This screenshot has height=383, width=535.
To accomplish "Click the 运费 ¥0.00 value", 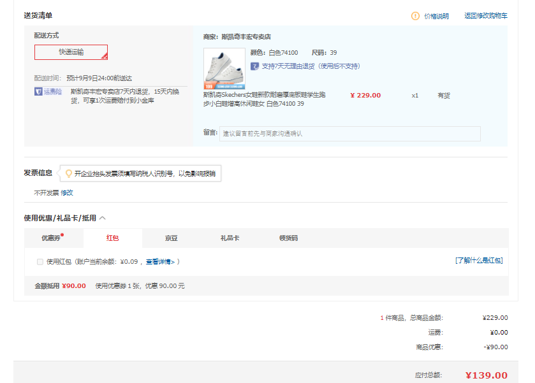I will pyautogui.click(x=499, y=332).
